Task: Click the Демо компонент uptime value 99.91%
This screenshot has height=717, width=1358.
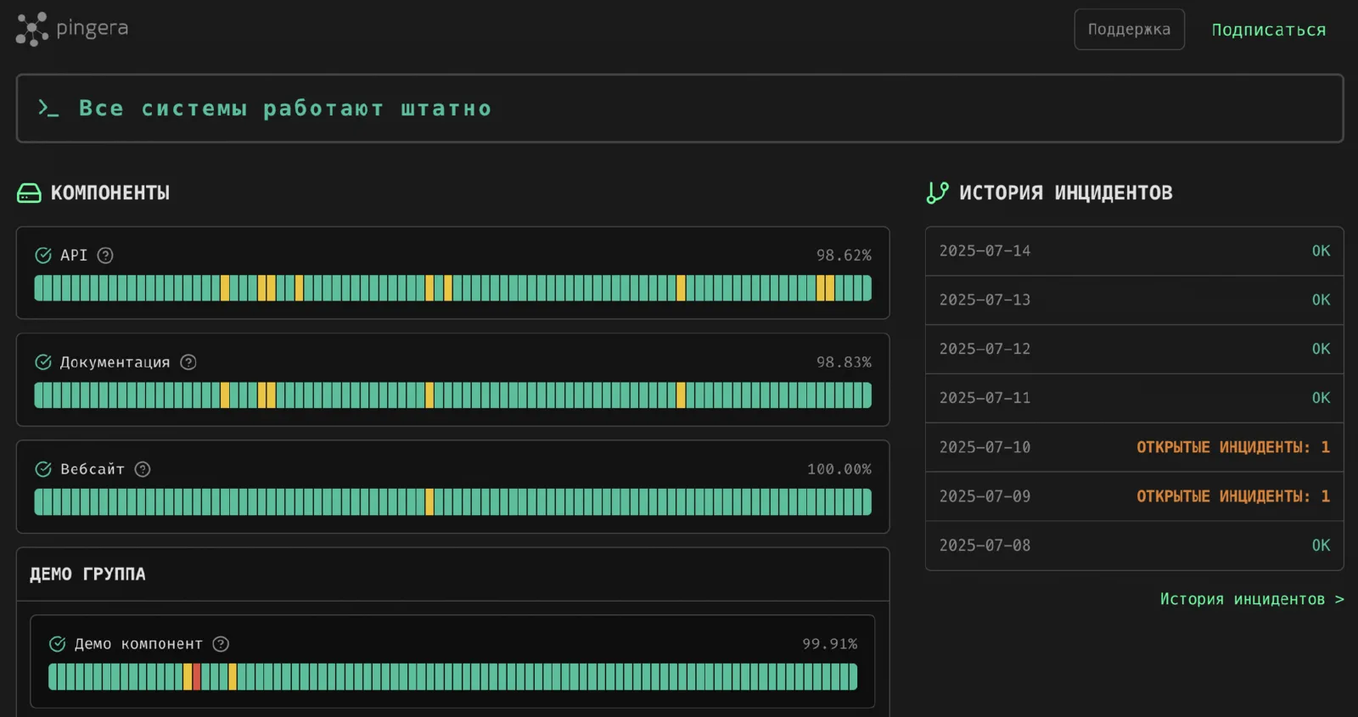Action: (830, 644)
